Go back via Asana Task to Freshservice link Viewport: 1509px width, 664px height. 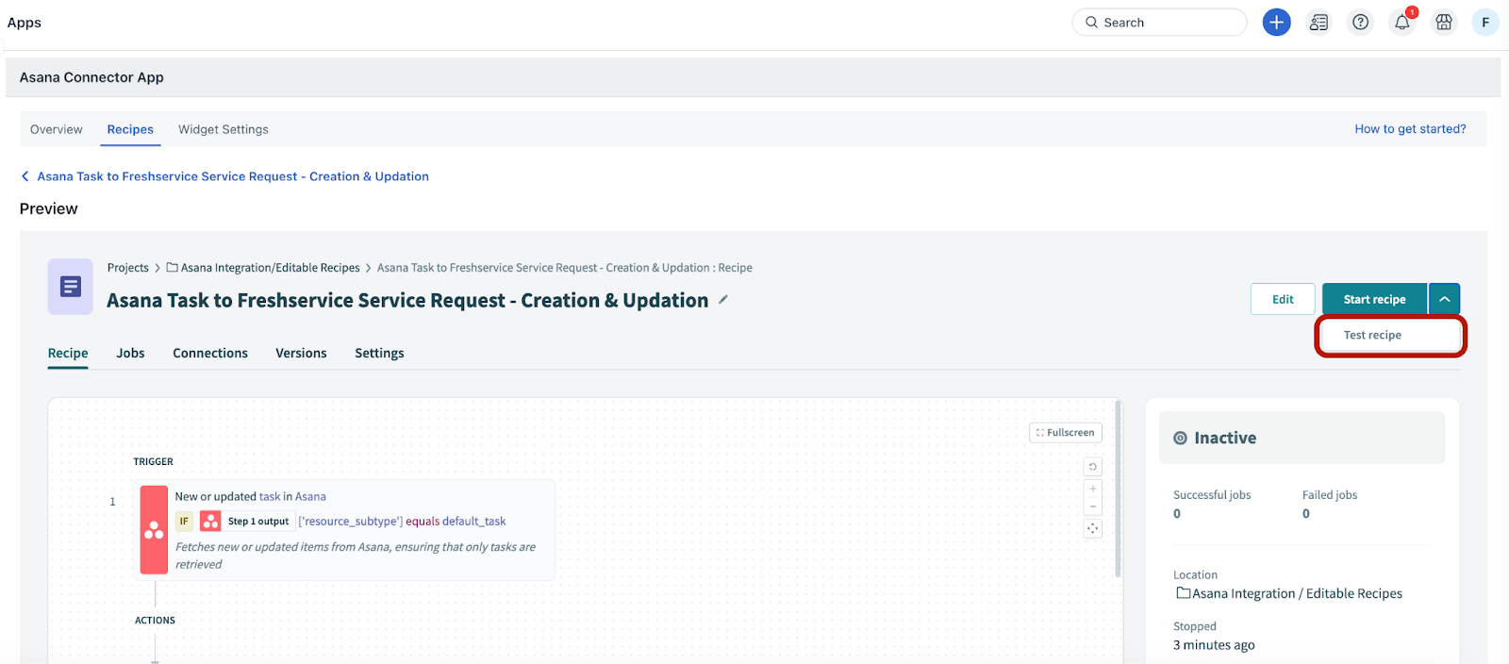click(233, 176)
